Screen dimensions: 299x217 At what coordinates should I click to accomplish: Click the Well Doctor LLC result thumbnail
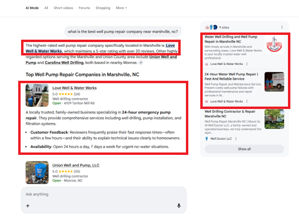[x=274, y=119]
